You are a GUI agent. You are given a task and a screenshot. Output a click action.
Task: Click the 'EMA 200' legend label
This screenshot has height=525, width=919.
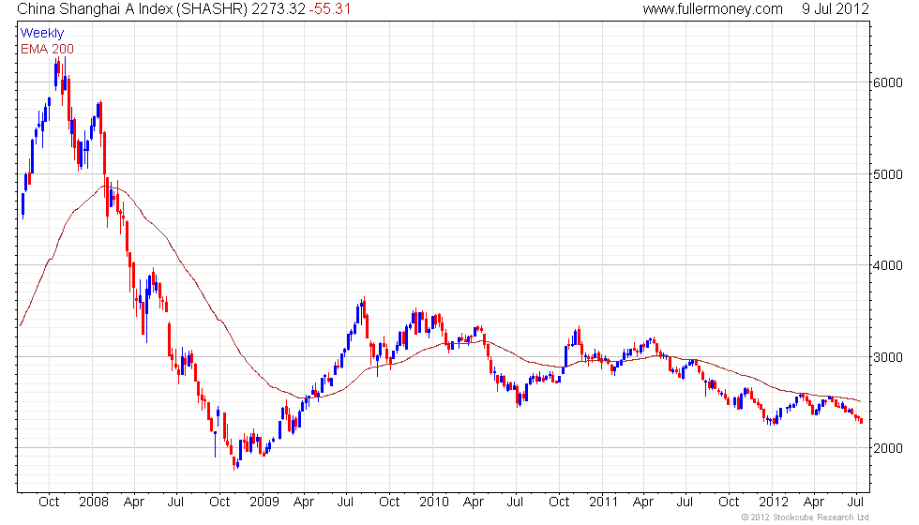[x=47, y=49]
